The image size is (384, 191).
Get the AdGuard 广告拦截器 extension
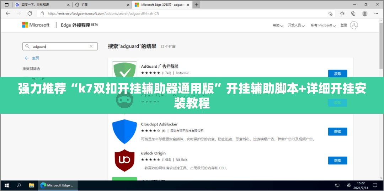tap(337, 74)
